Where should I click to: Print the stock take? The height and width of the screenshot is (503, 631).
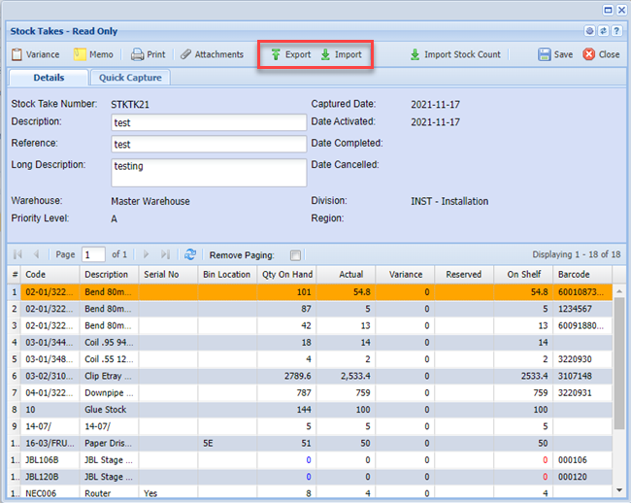148,54
